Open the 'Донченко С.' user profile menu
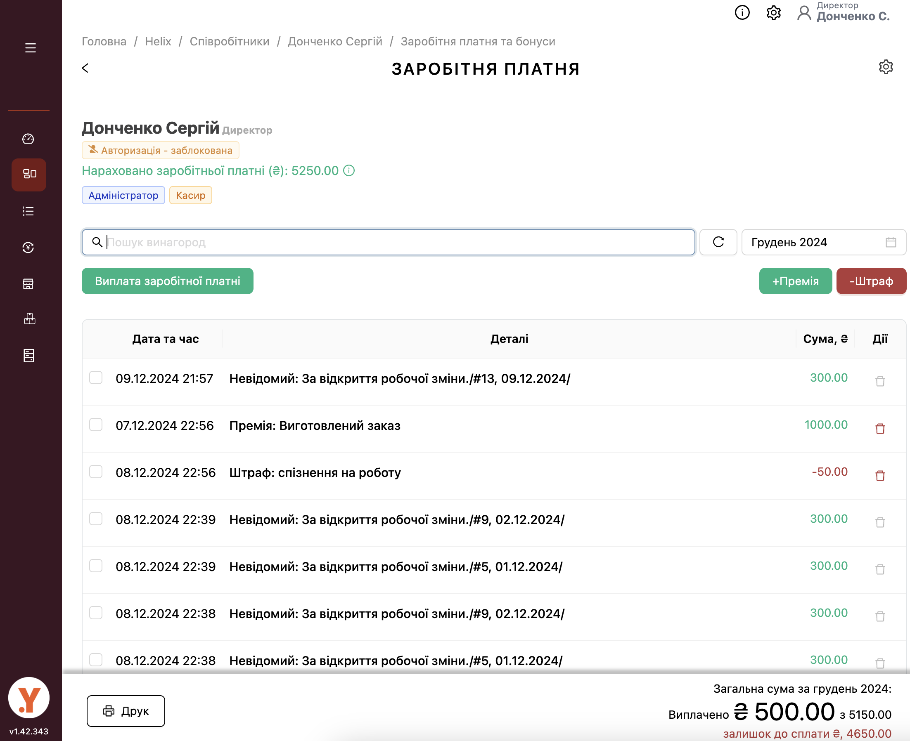The width and height of the screenshot is (910, 741). 844,13
